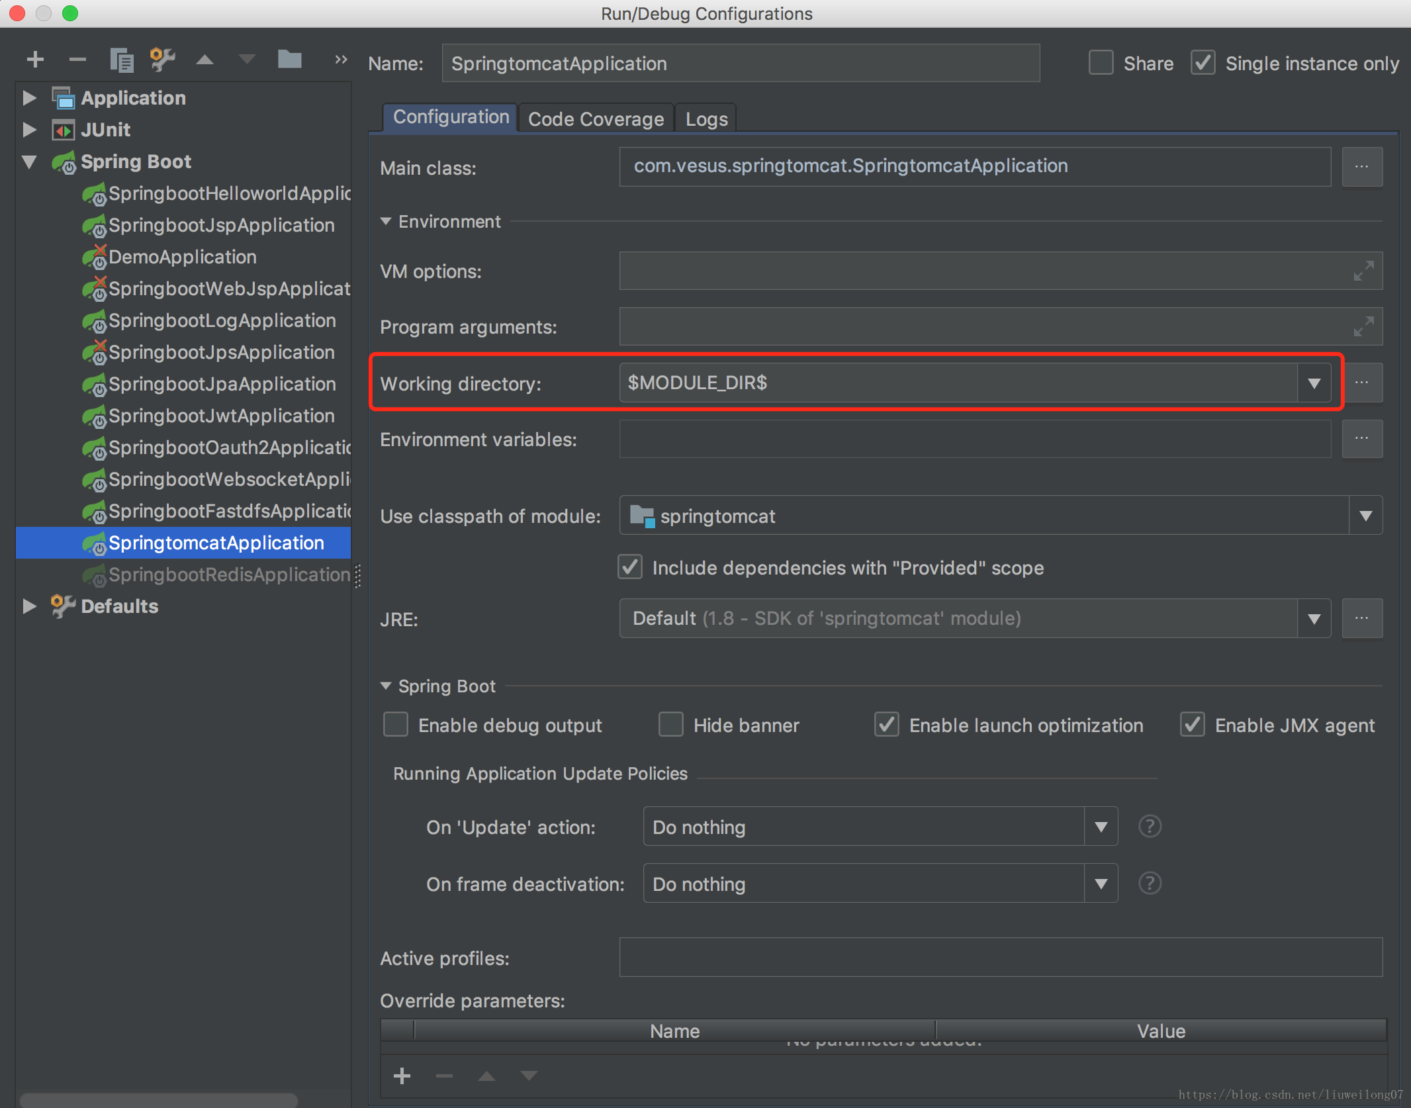Open help for On frame deactivation
The image size is (1411, 1108).
tap(1150, 883)
